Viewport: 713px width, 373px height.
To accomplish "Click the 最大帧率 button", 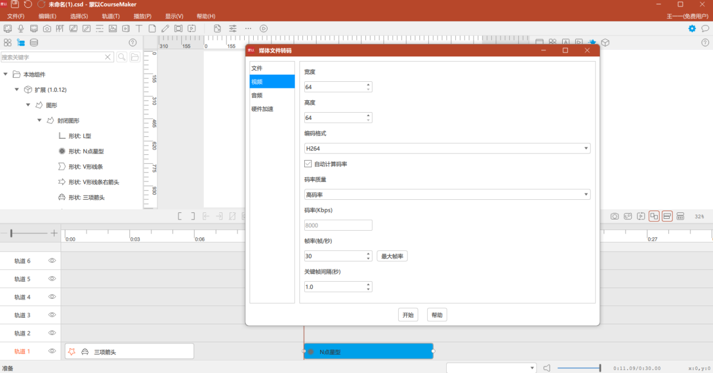I will [392, 256].
